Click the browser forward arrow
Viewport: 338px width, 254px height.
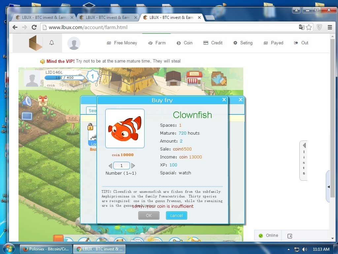tap(24, 27)
